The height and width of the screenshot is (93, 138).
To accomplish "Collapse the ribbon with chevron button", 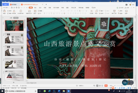I will (134, 8).
